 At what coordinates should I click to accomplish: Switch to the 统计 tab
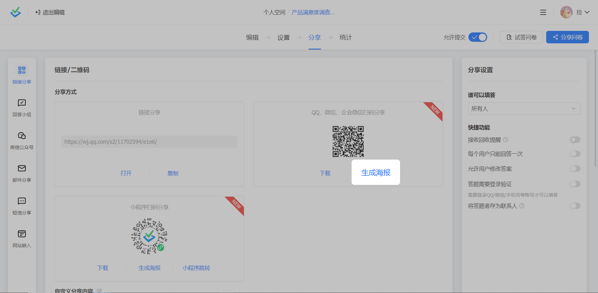(345, 37)
